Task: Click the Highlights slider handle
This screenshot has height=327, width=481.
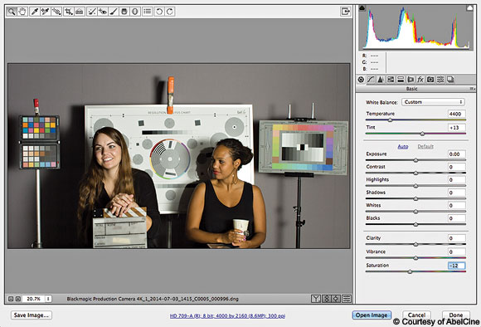Action: [415, 186]
